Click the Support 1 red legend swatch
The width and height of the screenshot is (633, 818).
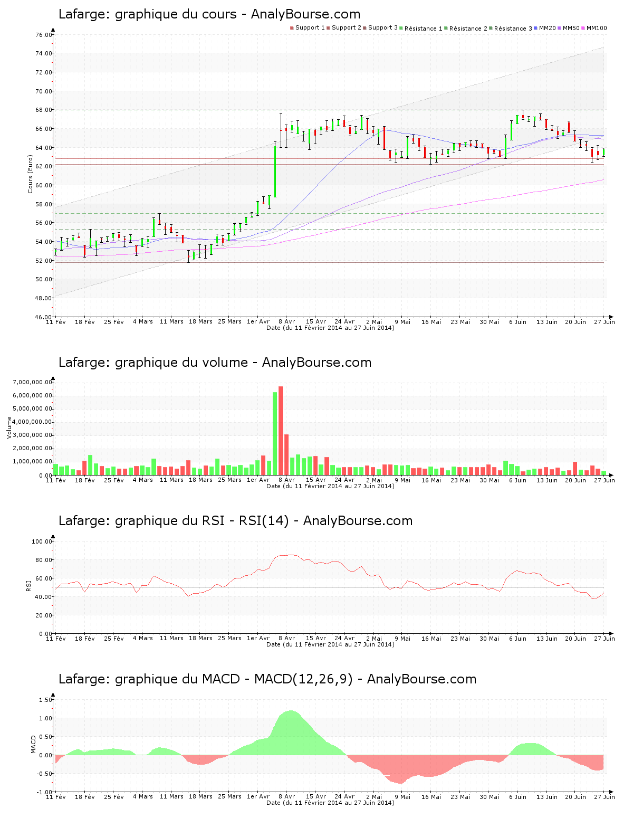292,28
